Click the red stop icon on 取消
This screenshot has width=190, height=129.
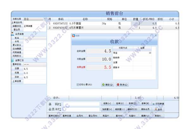(x=118, y=85)
